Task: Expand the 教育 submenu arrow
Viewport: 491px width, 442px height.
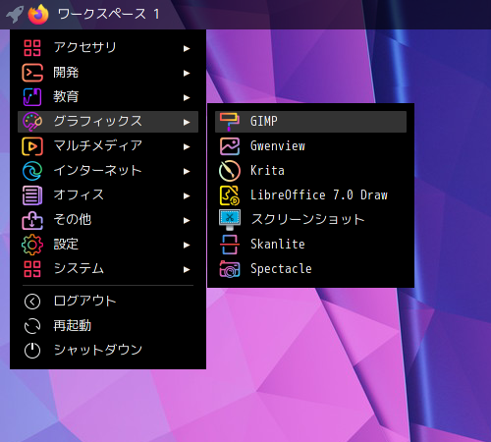Action: [187, 97]
